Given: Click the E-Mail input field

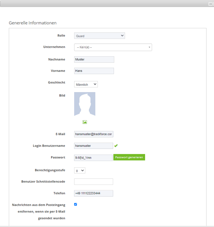Looking at the screenshot, I should tap(94, 134).
